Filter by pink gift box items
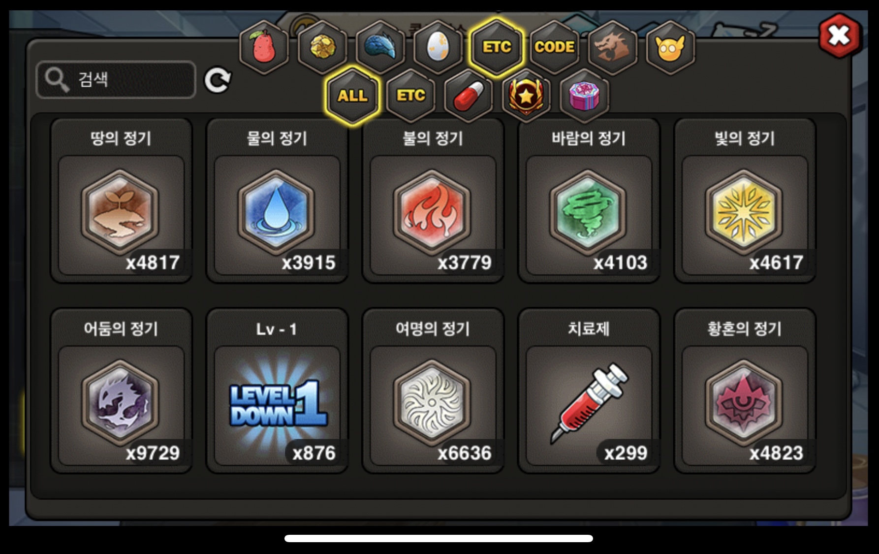 584,96
